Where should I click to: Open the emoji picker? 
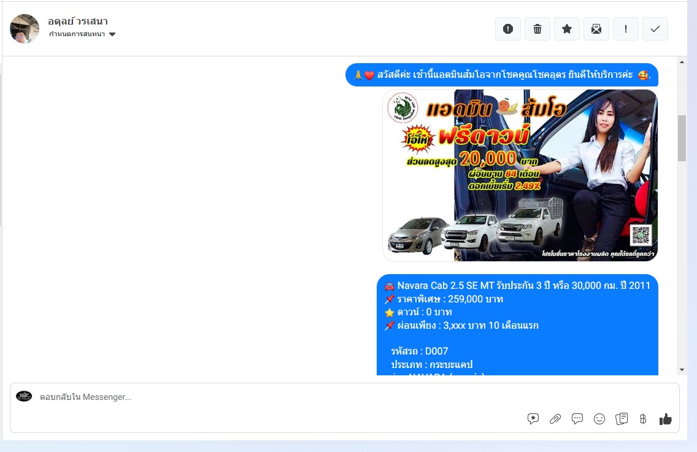coord(599,419)
